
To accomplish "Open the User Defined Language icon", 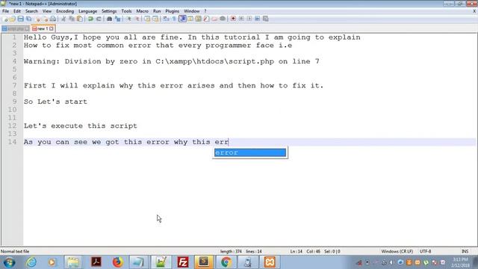I will tap(190, 19).
